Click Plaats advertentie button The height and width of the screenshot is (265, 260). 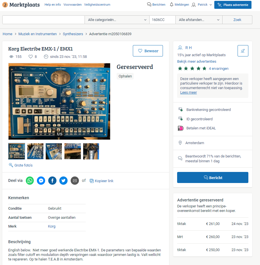click(233, 5)
